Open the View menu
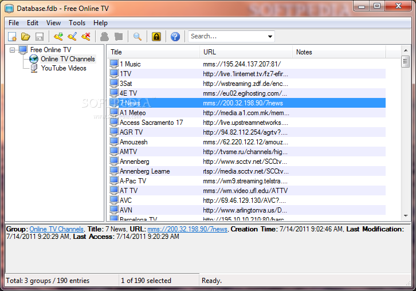 pyautogui.click(x=54, y=23)
